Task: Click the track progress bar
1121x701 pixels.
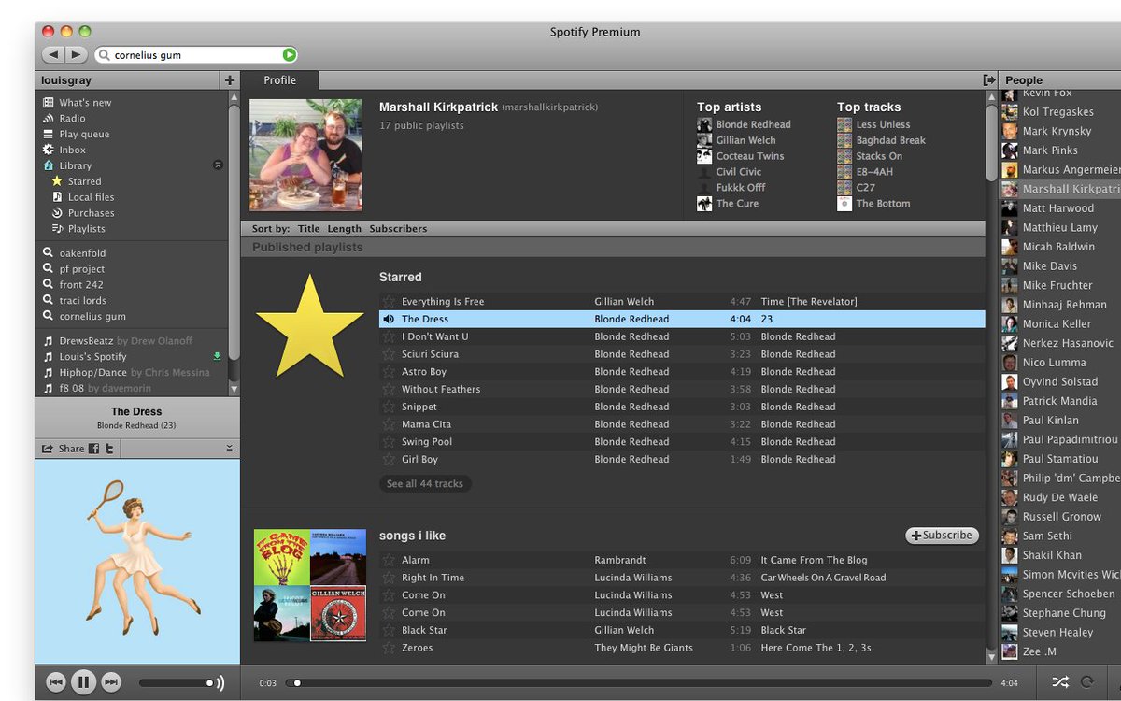Action: 639,683
